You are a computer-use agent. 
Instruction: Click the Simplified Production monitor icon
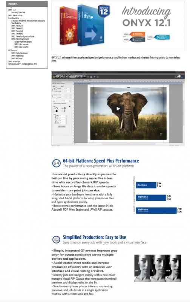[56, 240]
